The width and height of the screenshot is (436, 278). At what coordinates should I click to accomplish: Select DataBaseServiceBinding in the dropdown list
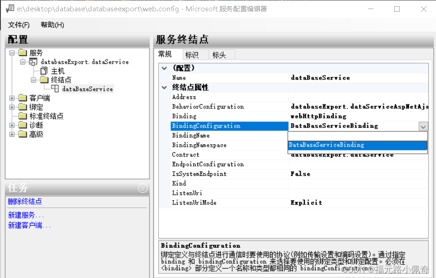(357, 145)
